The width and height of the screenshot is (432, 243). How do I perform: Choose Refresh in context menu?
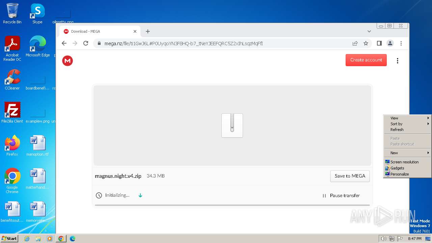[407, 130]
